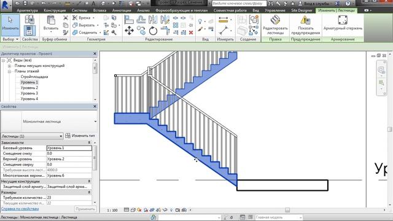Select the Mirror Draw Axis tool
The height and width of the screenshot is (221, 393).
(x=165, y=20)
